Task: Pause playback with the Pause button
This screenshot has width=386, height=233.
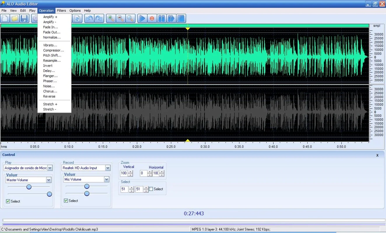Action: (x=161, y=18)
